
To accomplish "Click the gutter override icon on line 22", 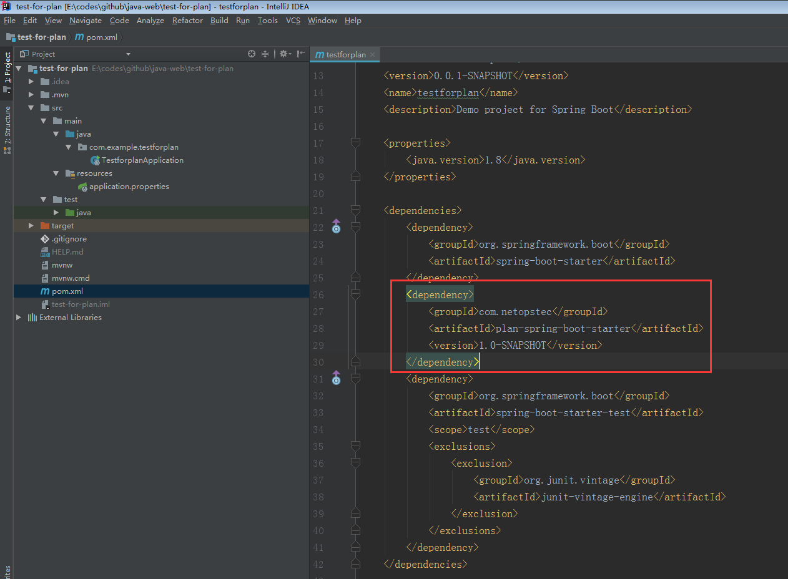I will (x=336, y=226).
